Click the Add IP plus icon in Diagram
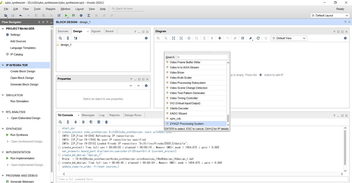The image size is (352, 183). tap(220, 38)
